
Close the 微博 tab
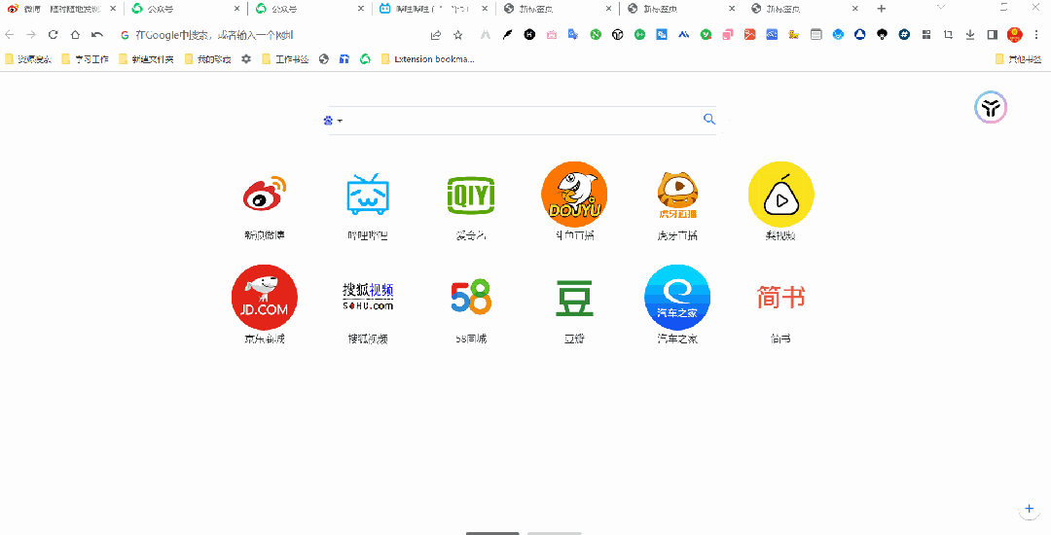point(113,9)
